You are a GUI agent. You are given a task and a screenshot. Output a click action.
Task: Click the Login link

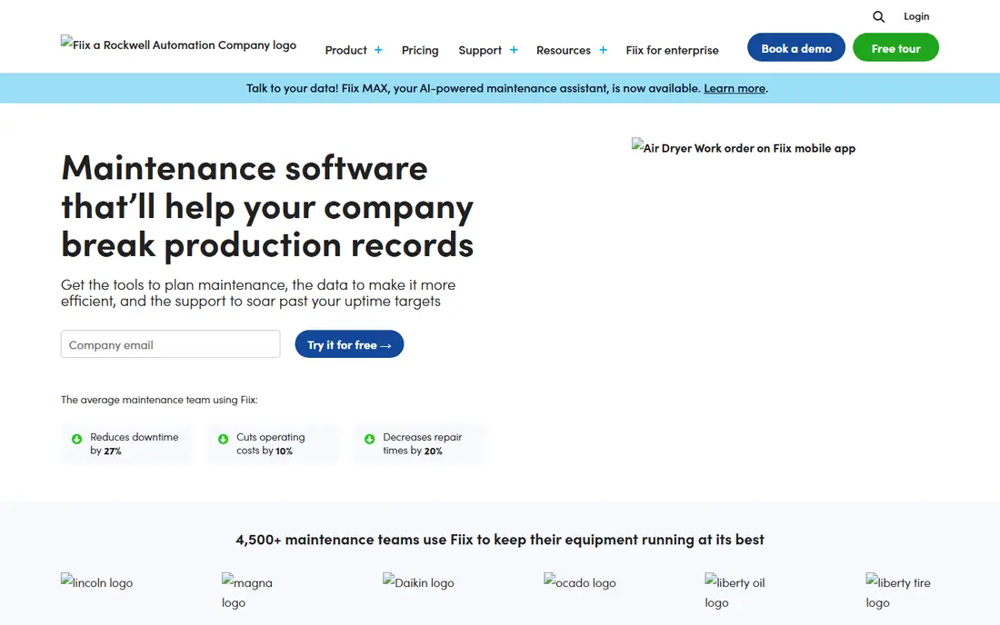click(x=915, y=16)
